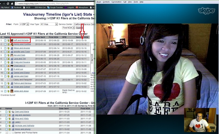Open Craig and Susana timeline link

tap(22, 62)
